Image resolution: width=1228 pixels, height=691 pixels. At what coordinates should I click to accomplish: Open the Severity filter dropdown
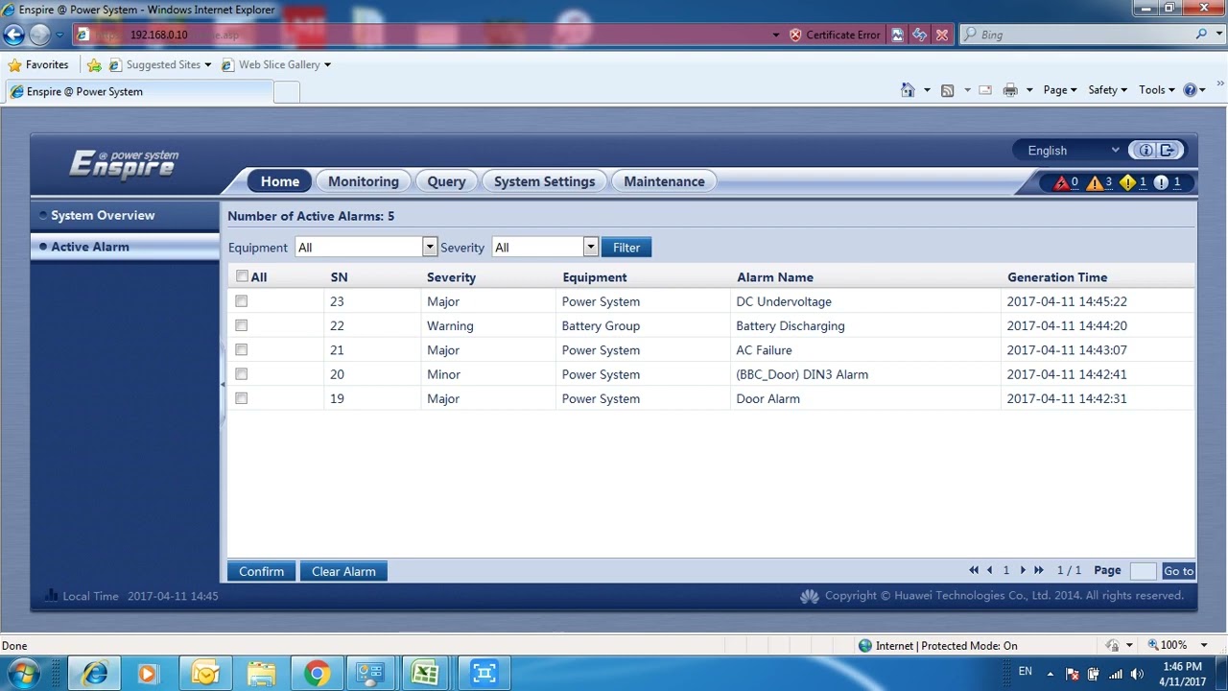pos(545,247)
